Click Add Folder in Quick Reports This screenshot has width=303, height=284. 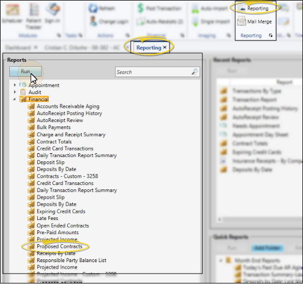click(267, 248)
